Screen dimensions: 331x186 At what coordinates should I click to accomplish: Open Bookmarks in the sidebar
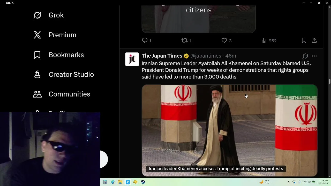point(59,55)
